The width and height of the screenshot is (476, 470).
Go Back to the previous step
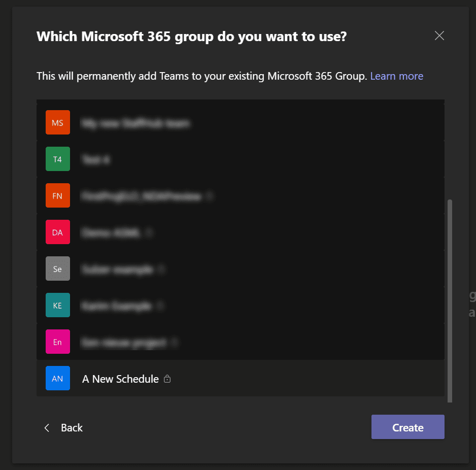pos(63,427)
